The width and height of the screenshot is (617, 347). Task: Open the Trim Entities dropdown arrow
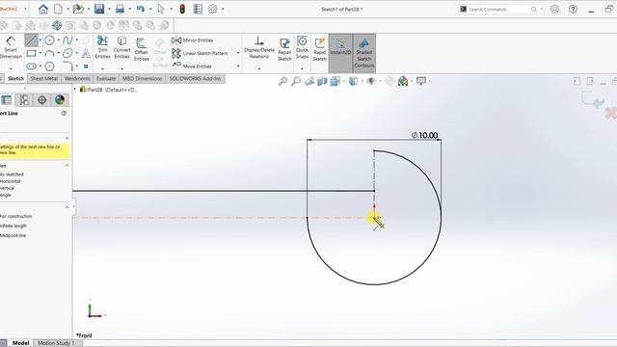coord(103,68)
